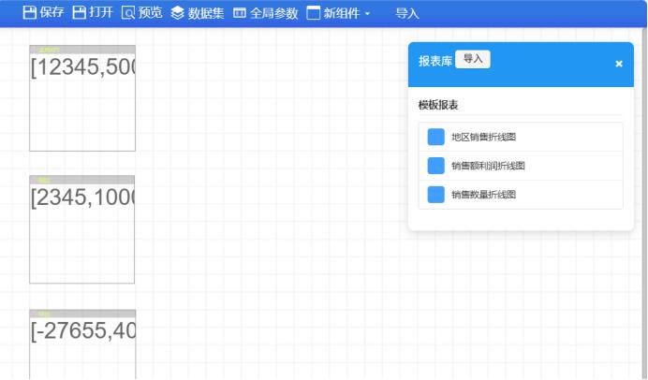Close the 报表库 panel
The height and width of the screenshot is (380, 648).
click(619, 64)
